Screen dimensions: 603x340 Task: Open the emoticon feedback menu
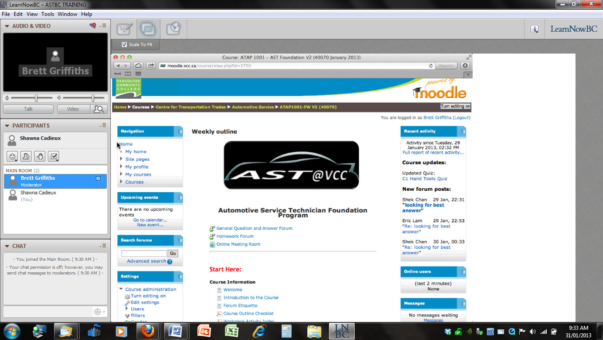click(13, 156)
